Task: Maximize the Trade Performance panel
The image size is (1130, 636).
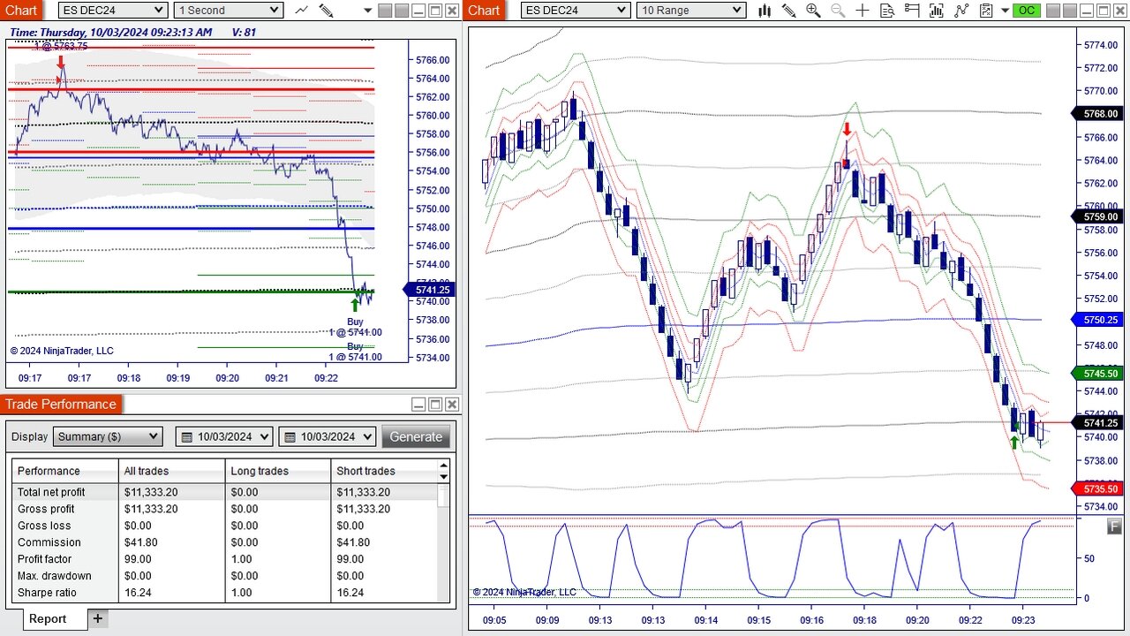Action: 435,405
